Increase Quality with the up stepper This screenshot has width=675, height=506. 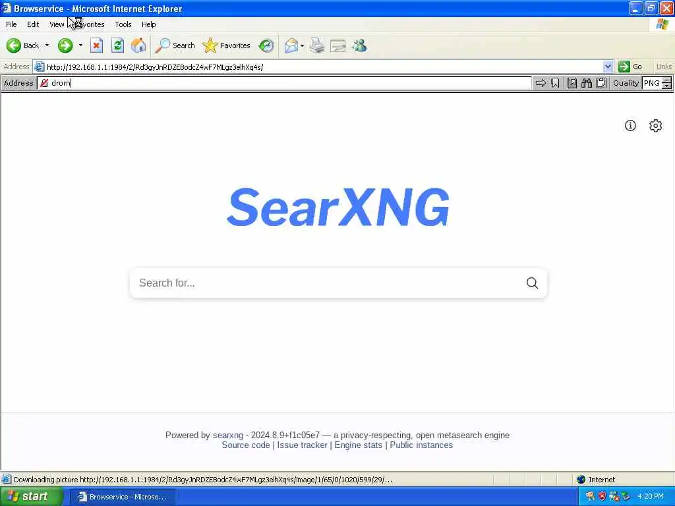pyautogui.click(x=667, y=80)
